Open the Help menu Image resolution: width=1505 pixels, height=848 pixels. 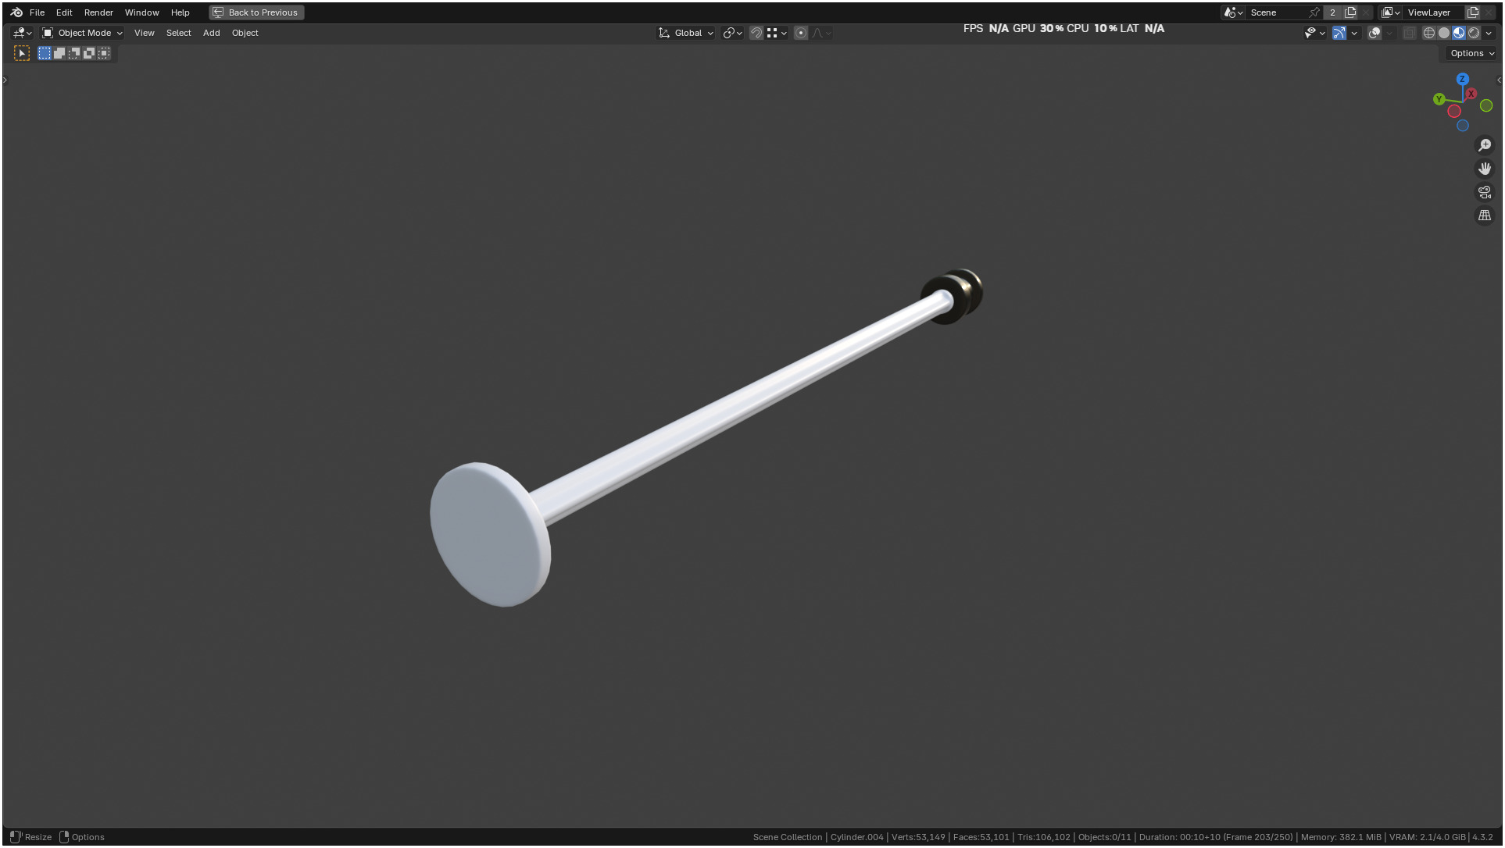pyautogui.click(x=180, y=12)
